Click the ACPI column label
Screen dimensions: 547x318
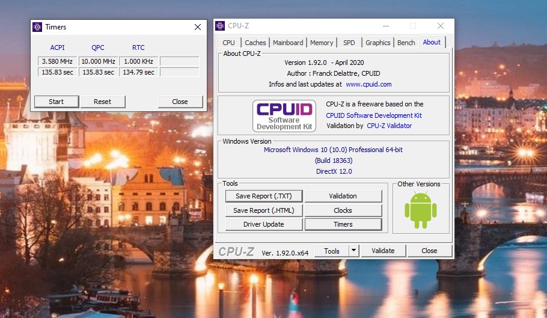pyautogui.click(x=57, y=47)
